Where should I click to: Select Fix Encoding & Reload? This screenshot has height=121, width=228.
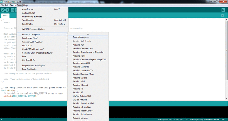pyautogui.click(x=42, y=17)
